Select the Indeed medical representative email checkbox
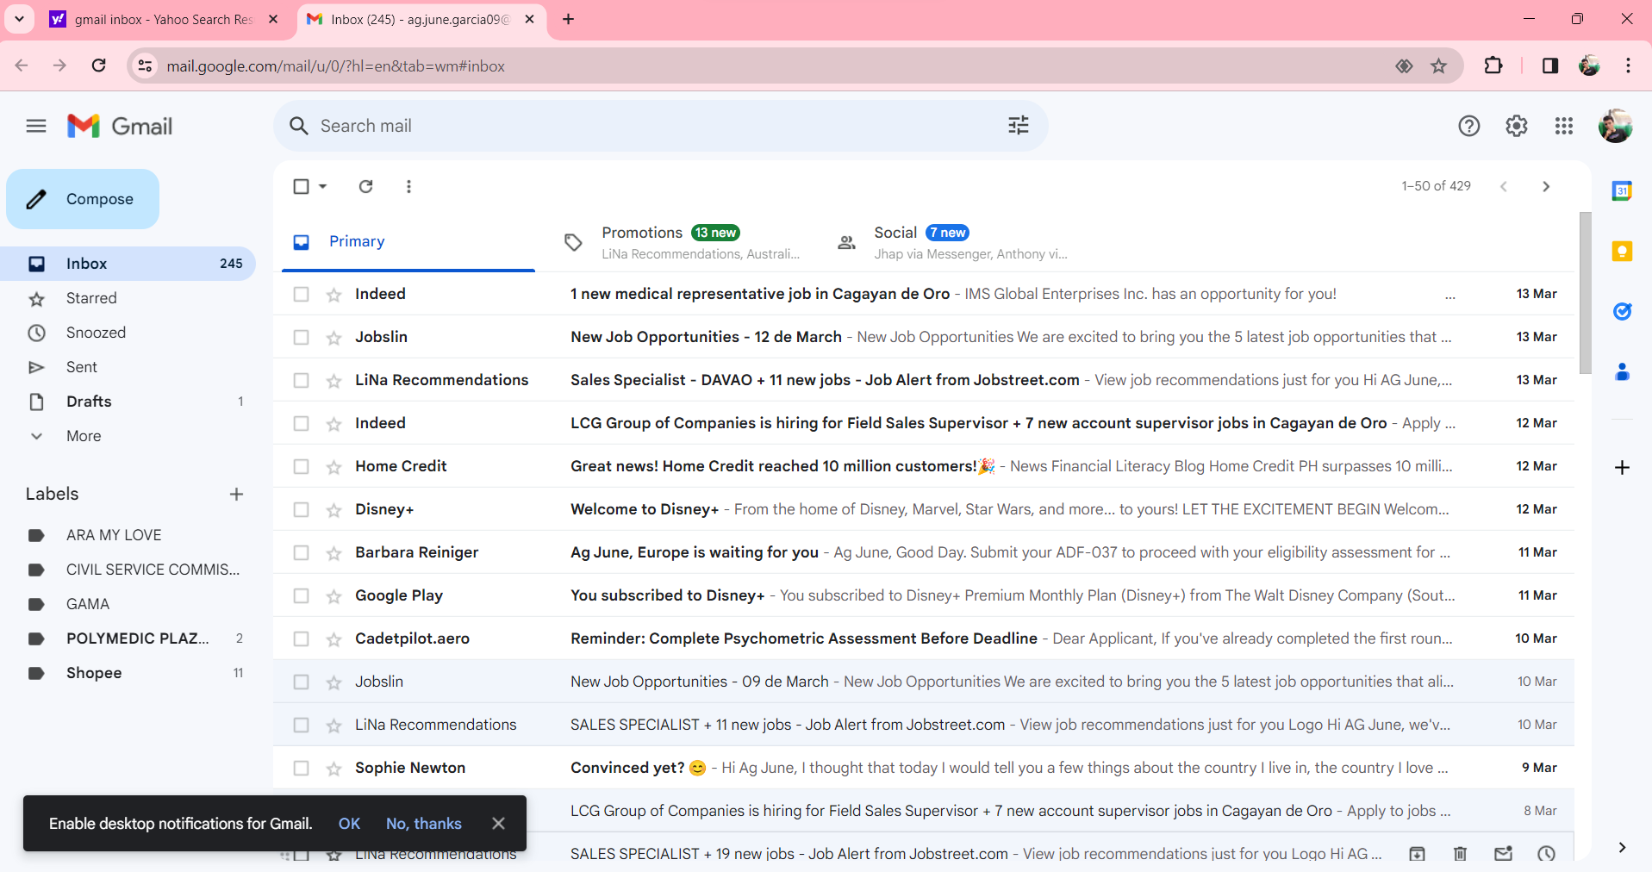The width and height of the screenshot is (1652, 872). click(301, 294)
